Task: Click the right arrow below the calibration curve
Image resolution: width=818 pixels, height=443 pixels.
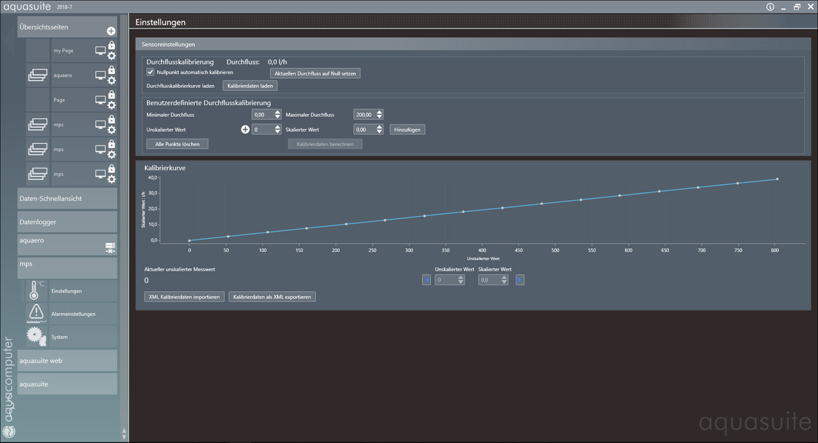Action: (520, 280)
